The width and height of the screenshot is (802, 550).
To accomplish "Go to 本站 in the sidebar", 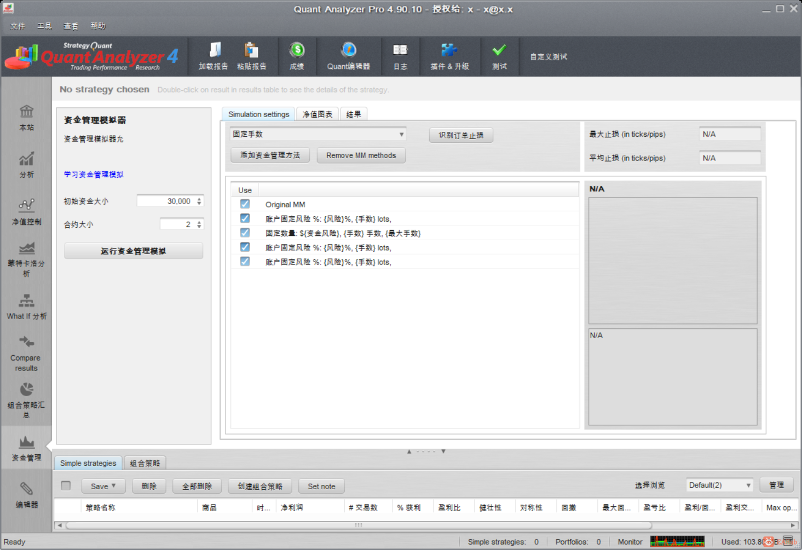I will click(26, 118).
